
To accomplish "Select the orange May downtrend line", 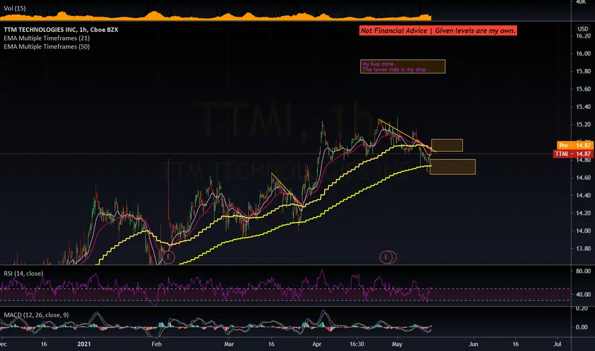I will click(407, 136).
